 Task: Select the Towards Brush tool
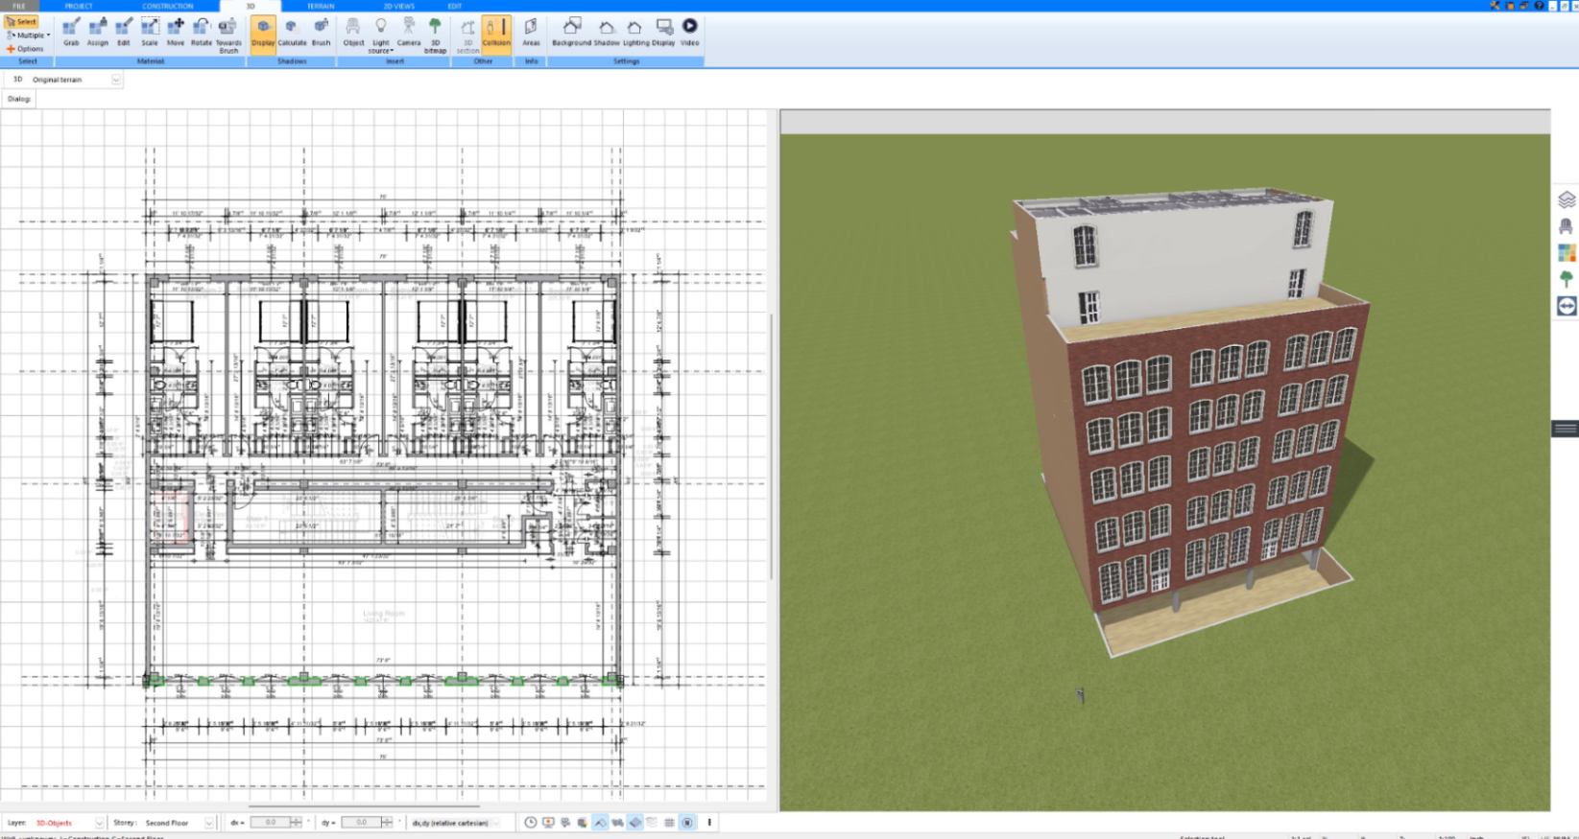tap(228, 35)
